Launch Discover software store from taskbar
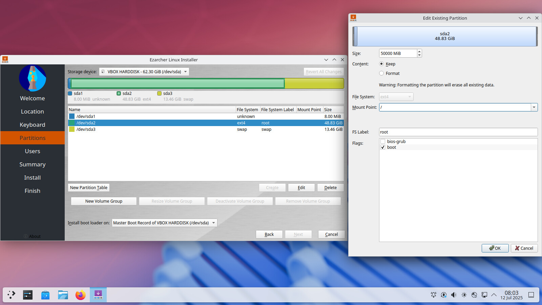This screenshot has width=542, height=305. point(45,295)
